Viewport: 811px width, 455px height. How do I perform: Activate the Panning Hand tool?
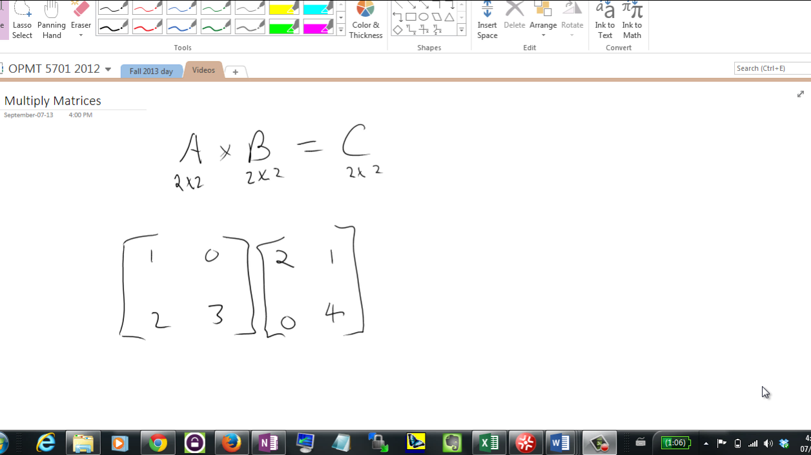[x=52, y=20]
